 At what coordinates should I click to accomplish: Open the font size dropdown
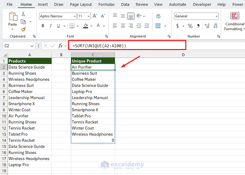point(88,16)
